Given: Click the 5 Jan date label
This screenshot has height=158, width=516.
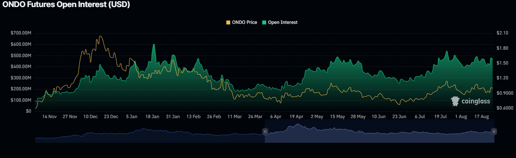Looking at the screenshot, I should [x=132, y=117].
